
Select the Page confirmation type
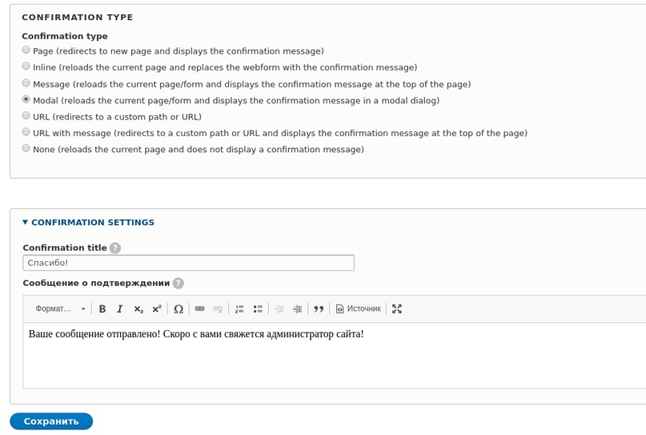pyautogui.click(x=26, y=50)
